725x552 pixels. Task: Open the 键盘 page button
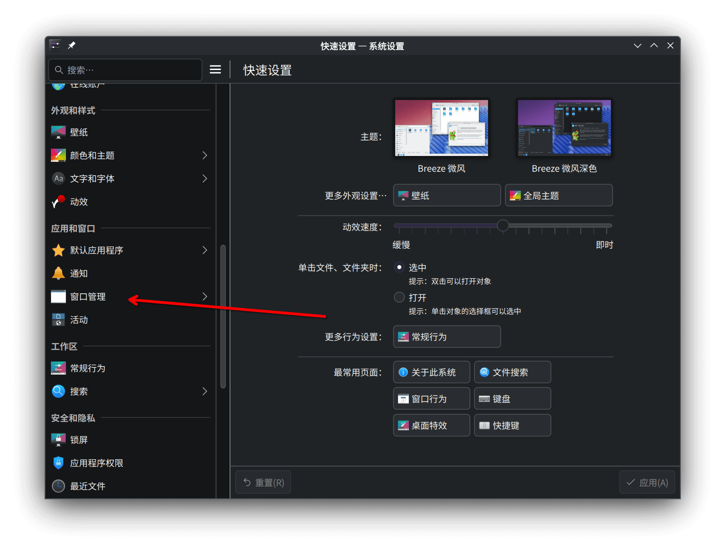click(512, 399)
